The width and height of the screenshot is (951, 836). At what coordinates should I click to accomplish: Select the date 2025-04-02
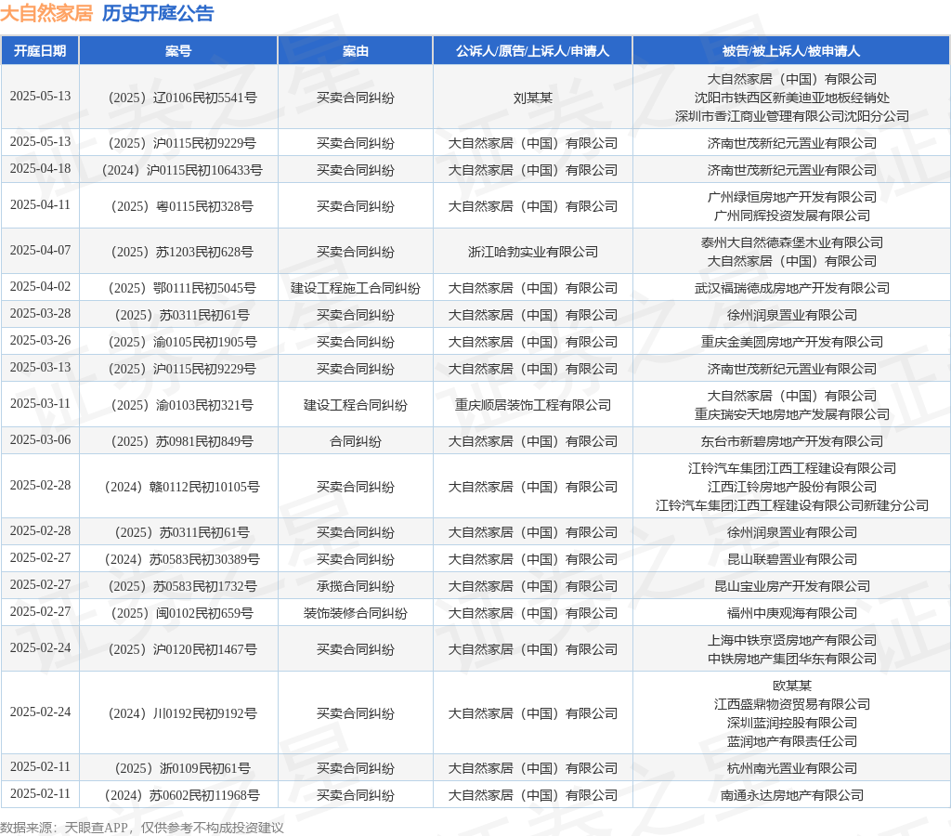point(40,286)
